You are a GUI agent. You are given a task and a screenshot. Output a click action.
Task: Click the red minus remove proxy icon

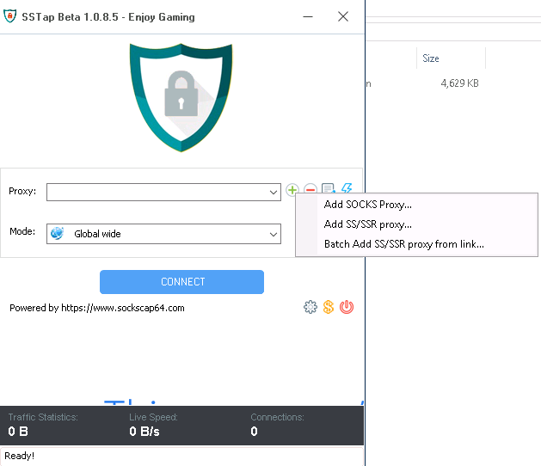click(x=310, y=188)
